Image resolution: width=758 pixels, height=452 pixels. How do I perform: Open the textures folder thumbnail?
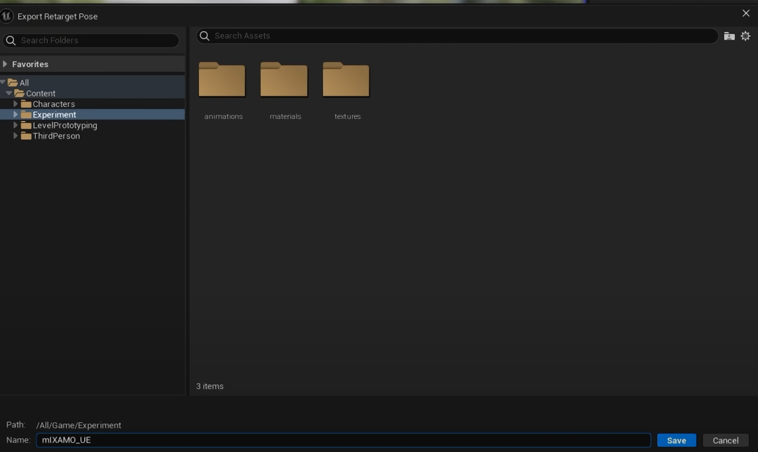pyautogui.click(x=346, y=80)
